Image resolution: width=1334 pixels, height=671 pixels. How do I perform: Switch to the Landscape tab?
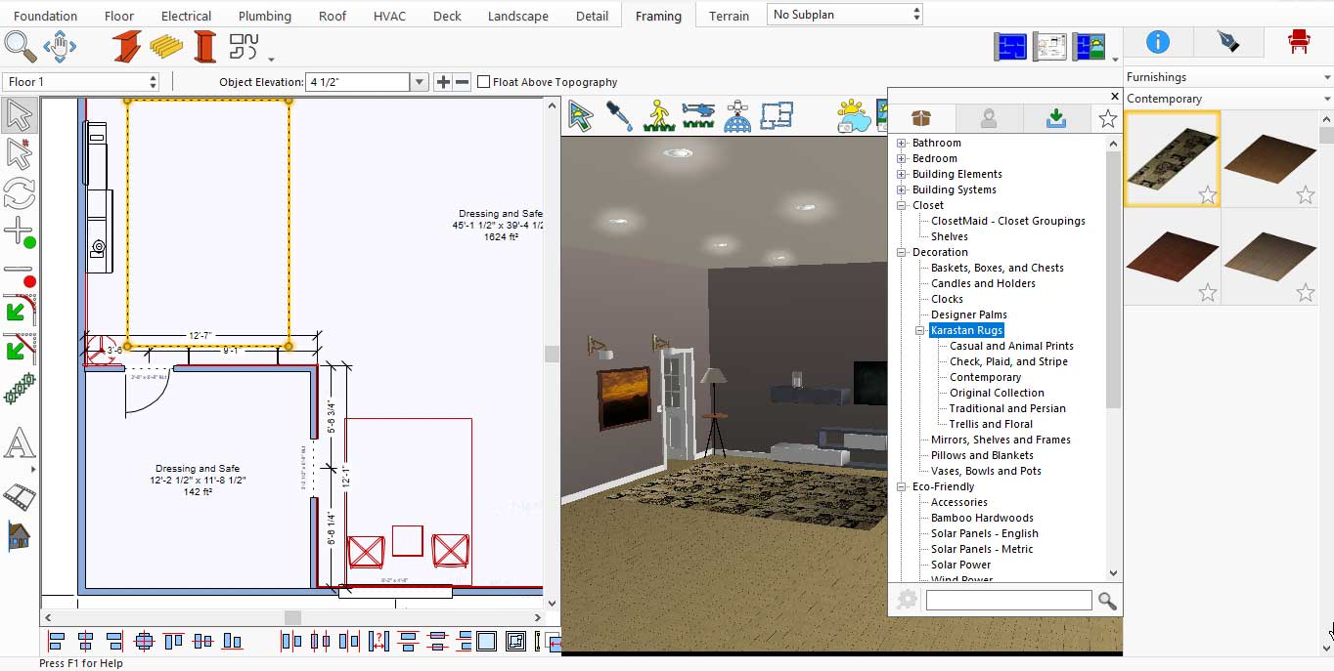point(518,16)
